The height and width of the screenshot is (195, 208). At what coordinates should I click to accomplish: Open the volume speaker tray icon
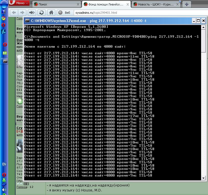(4, 189)
